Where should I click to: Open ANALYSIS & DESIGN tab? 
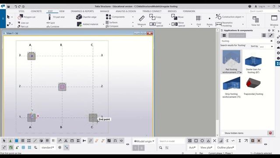126,11
